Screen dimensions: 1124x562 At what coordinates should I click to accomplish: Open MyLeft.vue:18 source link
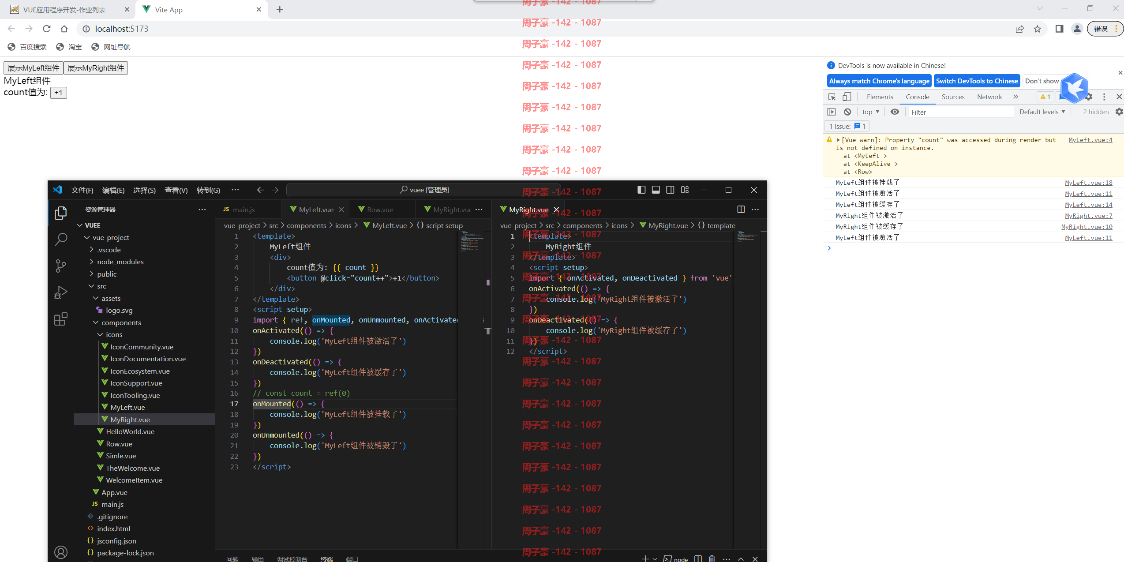[1088, 183]
